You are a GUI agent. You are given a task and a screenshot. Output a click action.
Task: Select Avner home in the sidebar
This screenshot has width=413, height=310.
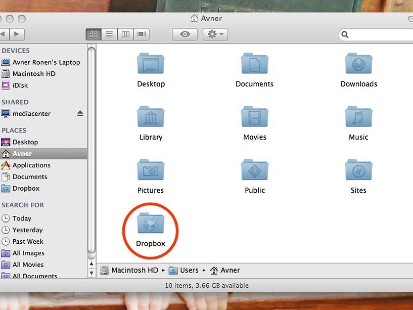[43, 154]
